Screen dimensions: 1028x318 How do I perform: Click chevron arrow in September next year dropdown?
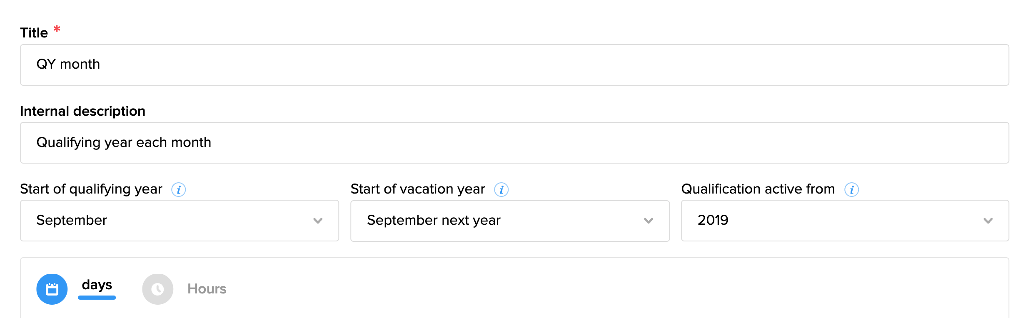tap(648, 221)
